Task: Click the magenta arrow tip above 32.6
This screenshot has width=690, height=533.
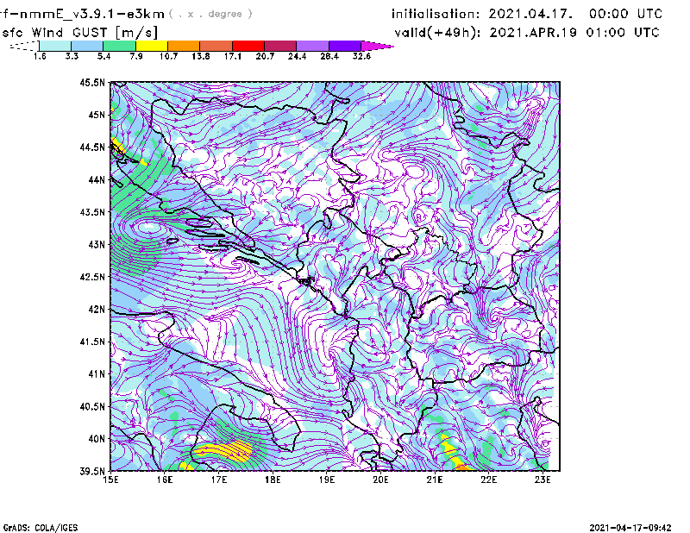Action: 377,46
